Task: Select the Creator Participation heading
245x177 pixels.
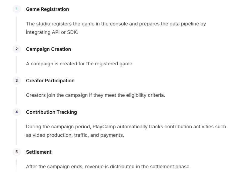Action: tap(50, 80)
